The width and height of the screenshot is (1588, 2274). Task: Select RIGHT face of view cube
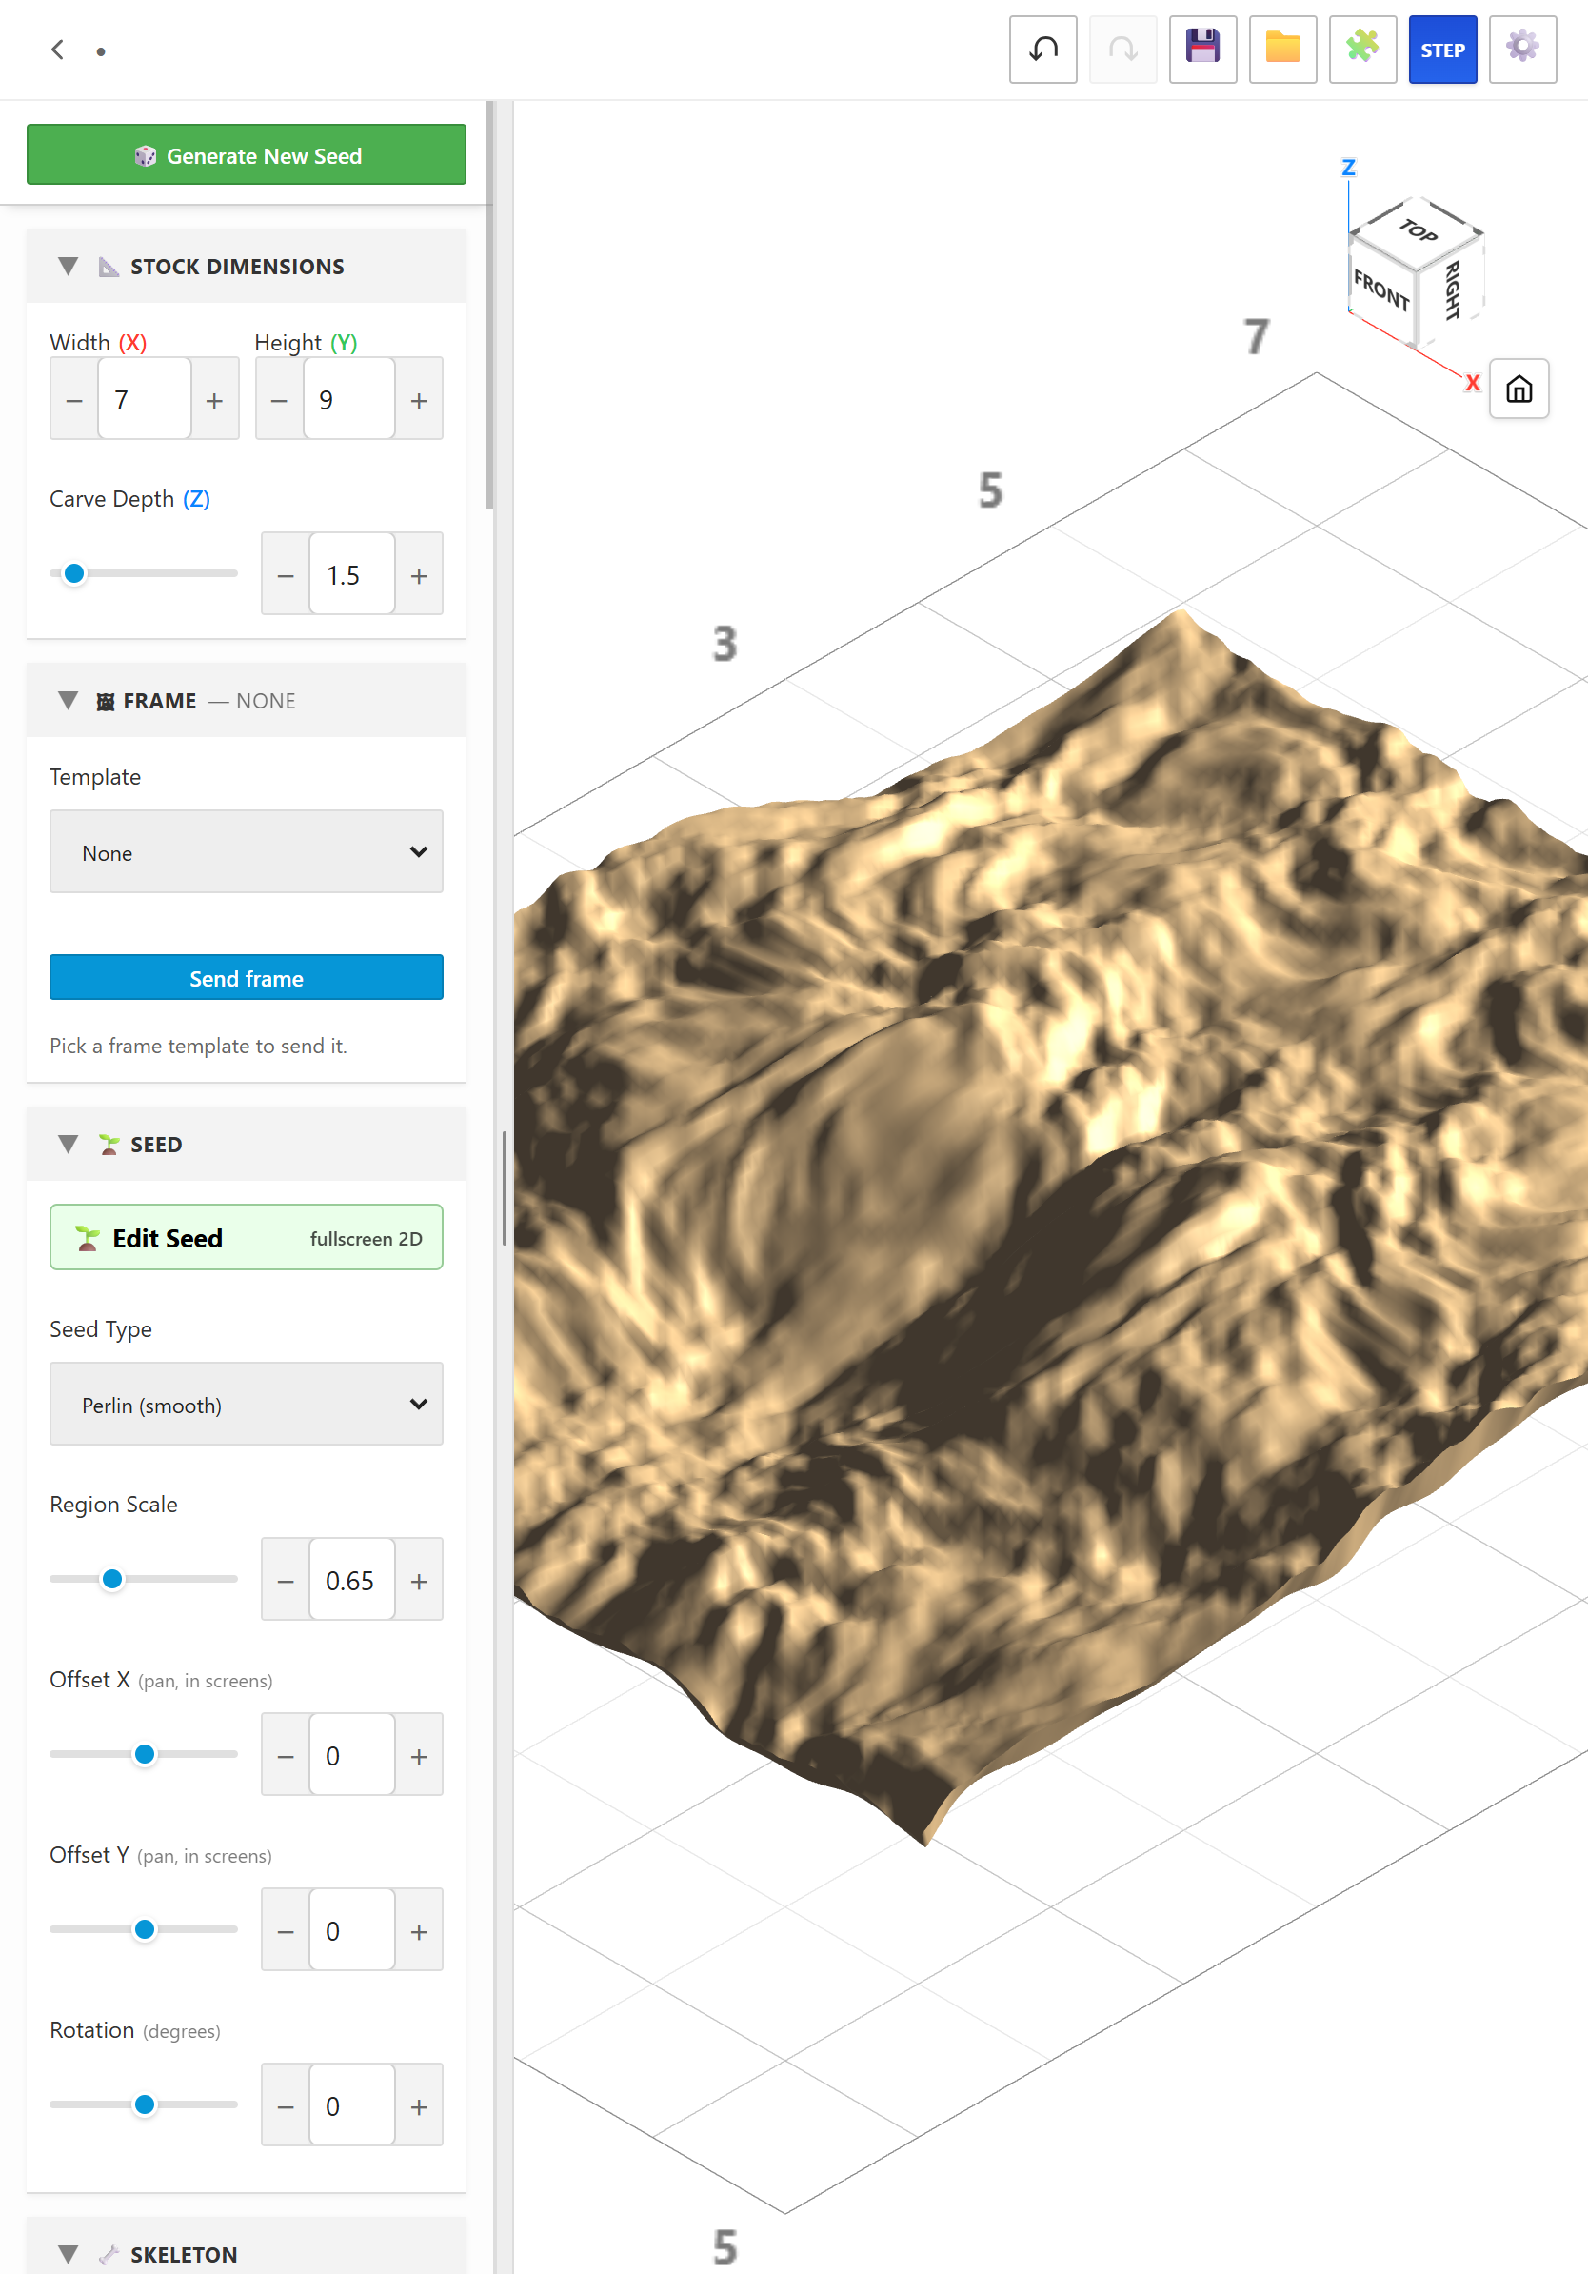pos(1451,290)
